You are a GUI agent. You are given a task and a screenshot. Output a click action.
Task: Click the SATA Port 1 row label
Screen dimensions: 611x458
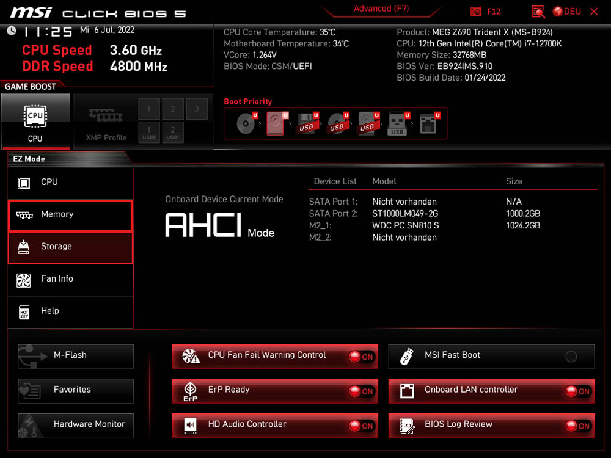point(333,202)
